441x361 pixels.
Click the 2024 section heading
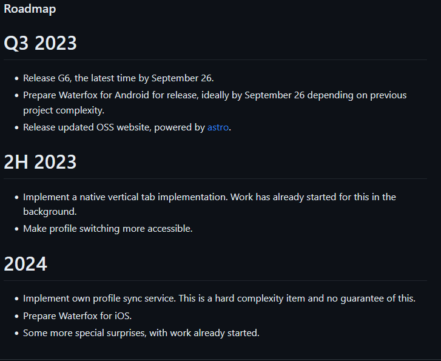pos(25,264)
